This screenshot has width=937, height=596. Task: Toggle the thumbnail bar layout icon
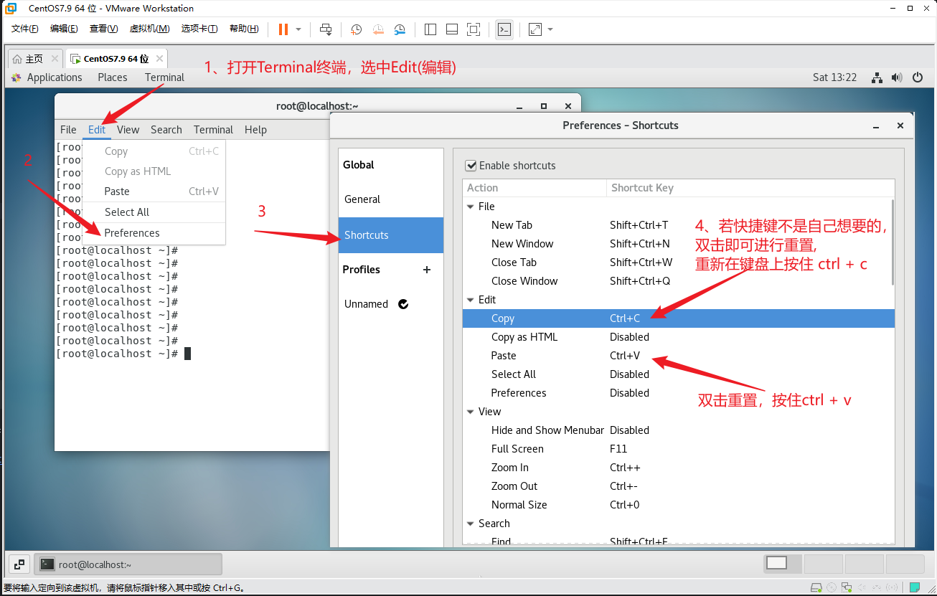pos(452,29)
